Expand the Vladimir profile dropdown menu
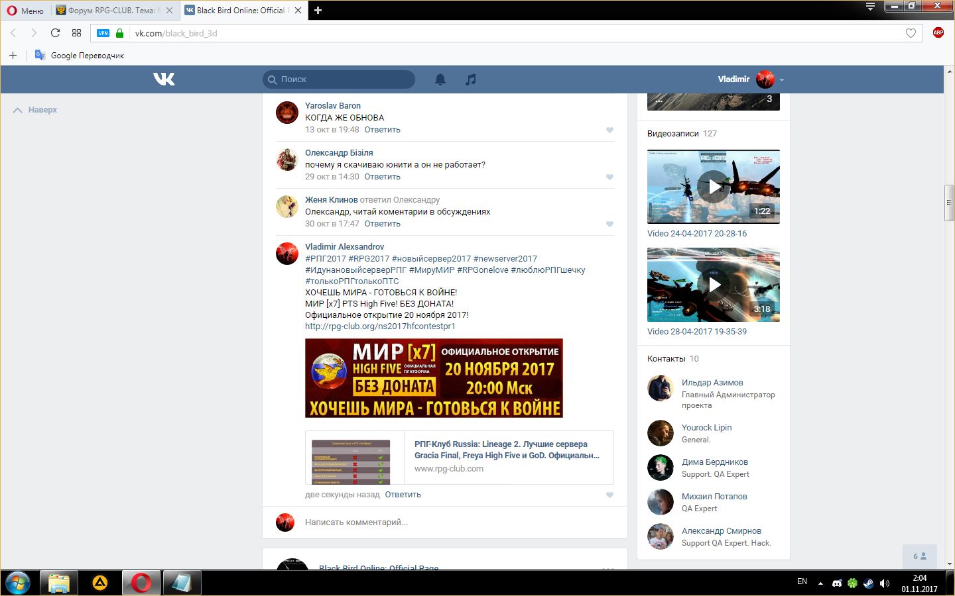Viewport: 955px width, 596px height. [x=782, y=79]
